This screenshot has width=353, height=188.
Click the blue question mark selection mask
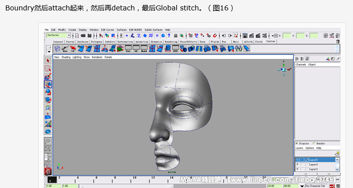pos(169,36)
